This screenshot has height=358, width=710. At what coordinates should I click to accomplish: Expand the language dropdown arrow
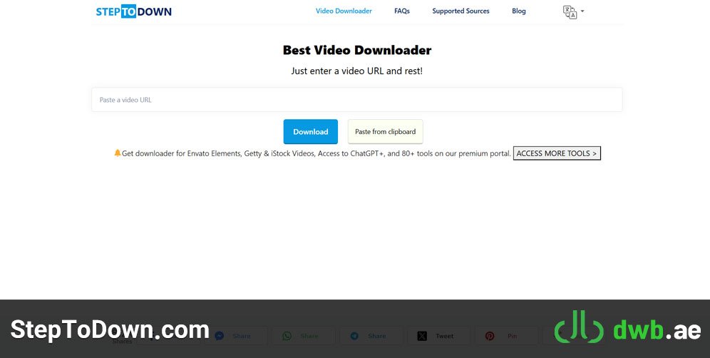coord(582,11)
